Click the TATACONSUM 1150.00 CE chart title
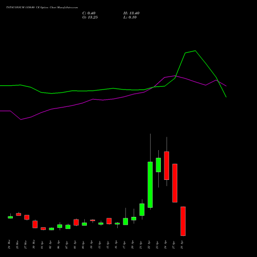This screenshot has height=257, width=257. click(42, 8)
